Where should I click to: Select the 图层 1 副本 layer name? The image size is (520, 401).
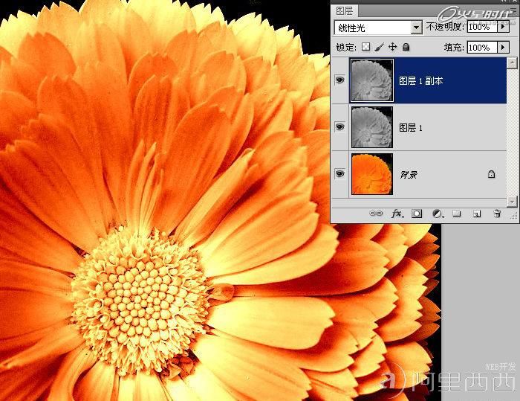coord(421,81)
